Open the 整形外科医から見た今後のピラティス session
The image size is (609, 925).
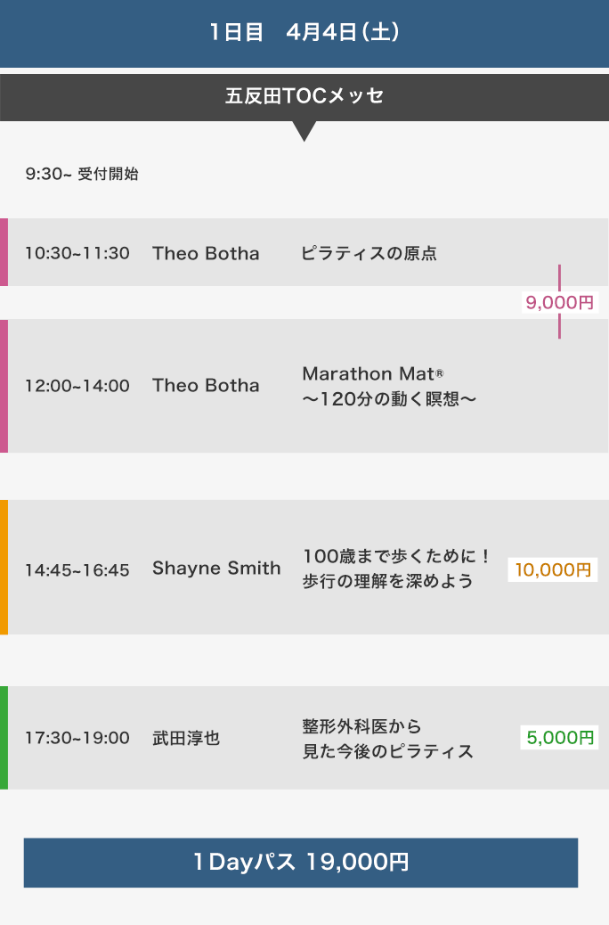pos(387,739)
